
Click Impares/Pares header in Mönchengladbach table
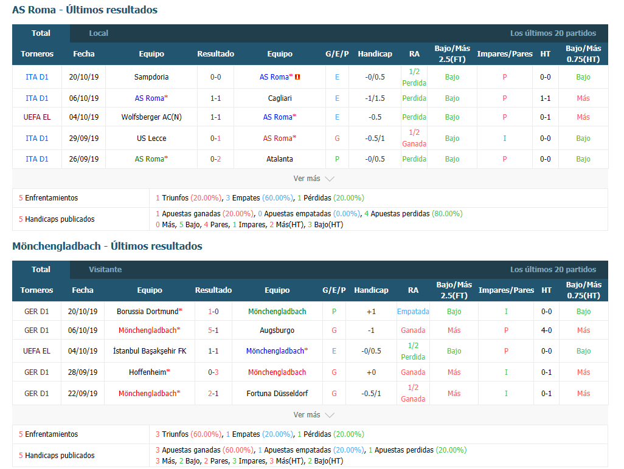(x=506, y=290)
